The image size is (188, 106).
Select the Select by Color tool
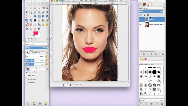tap(43, 8)
